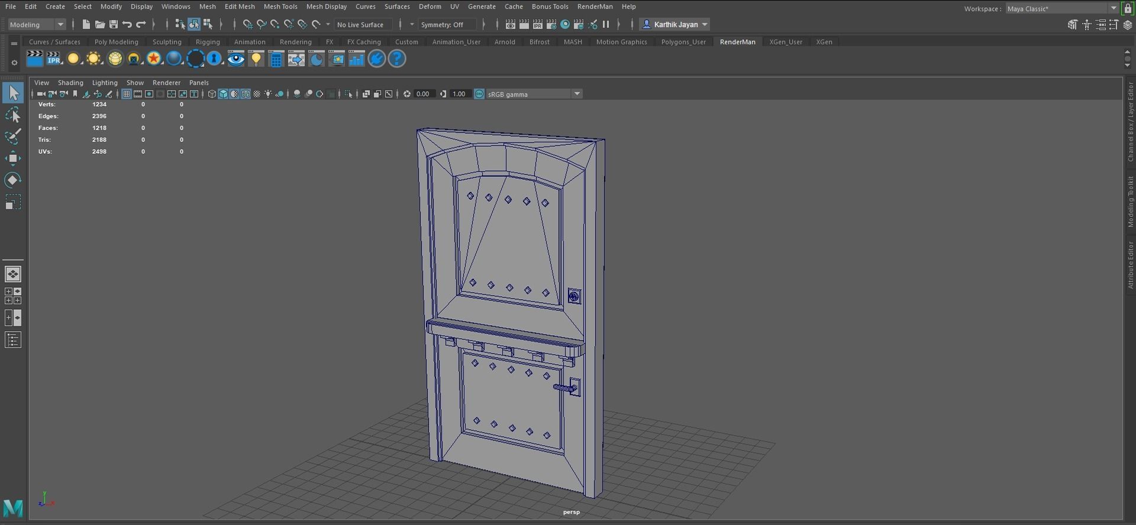Viewport: 1136px width, 525px height.
Task: Switch to the Poly Modeling shelf tab
Action: [x=116, y=42]
